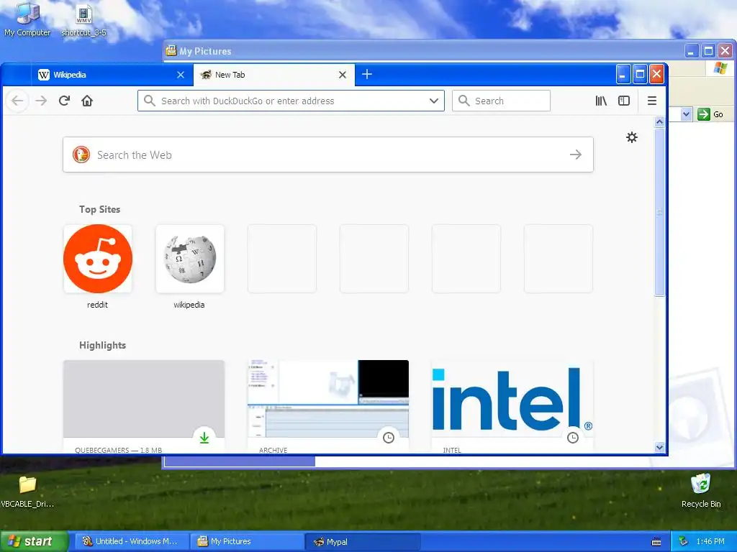Select the shortcut_3-5 WMV desktop icon

click(x=83, y=19)
